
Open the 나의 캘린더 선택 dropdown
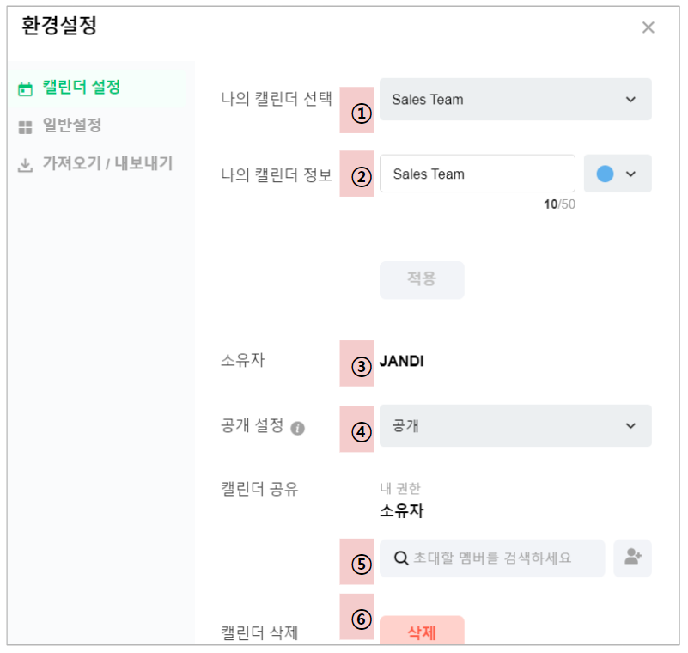pos(515,100)
